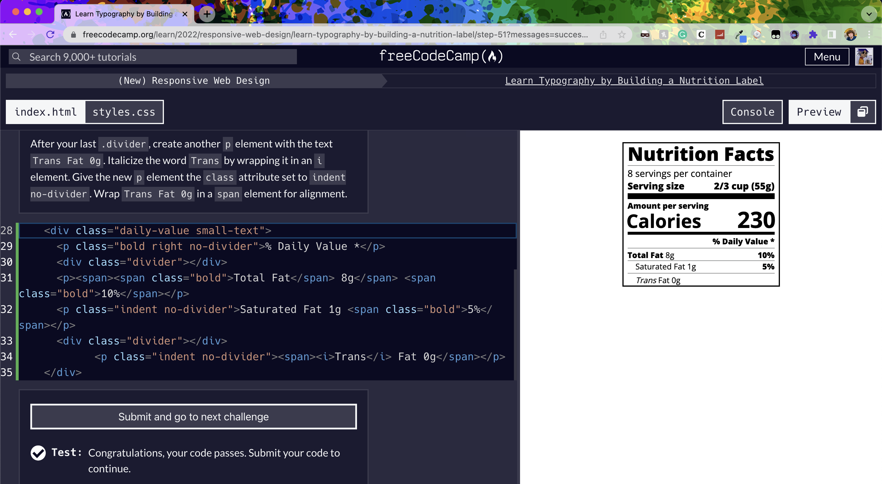Viewport: 882px width, 484px height.
Task: Open the Extensions puzzle piece icon
Action: [813, 35]
